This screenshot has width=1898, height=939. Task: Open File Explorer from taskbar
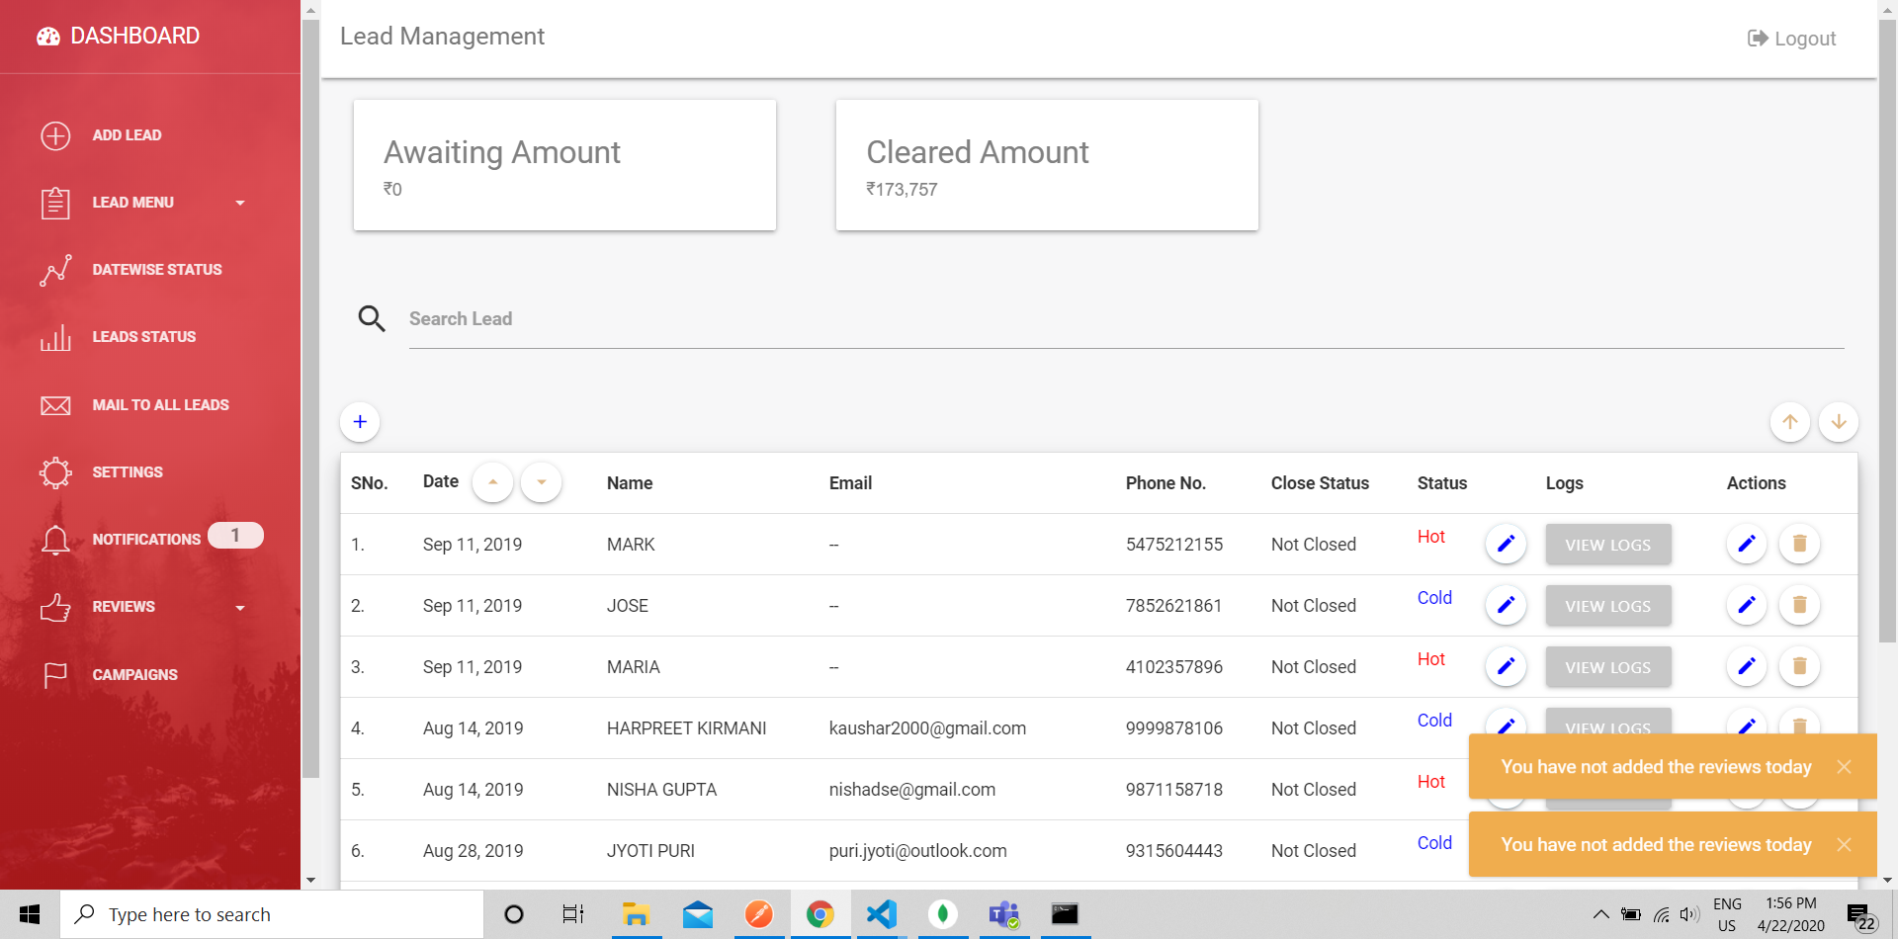coord(636,914)
